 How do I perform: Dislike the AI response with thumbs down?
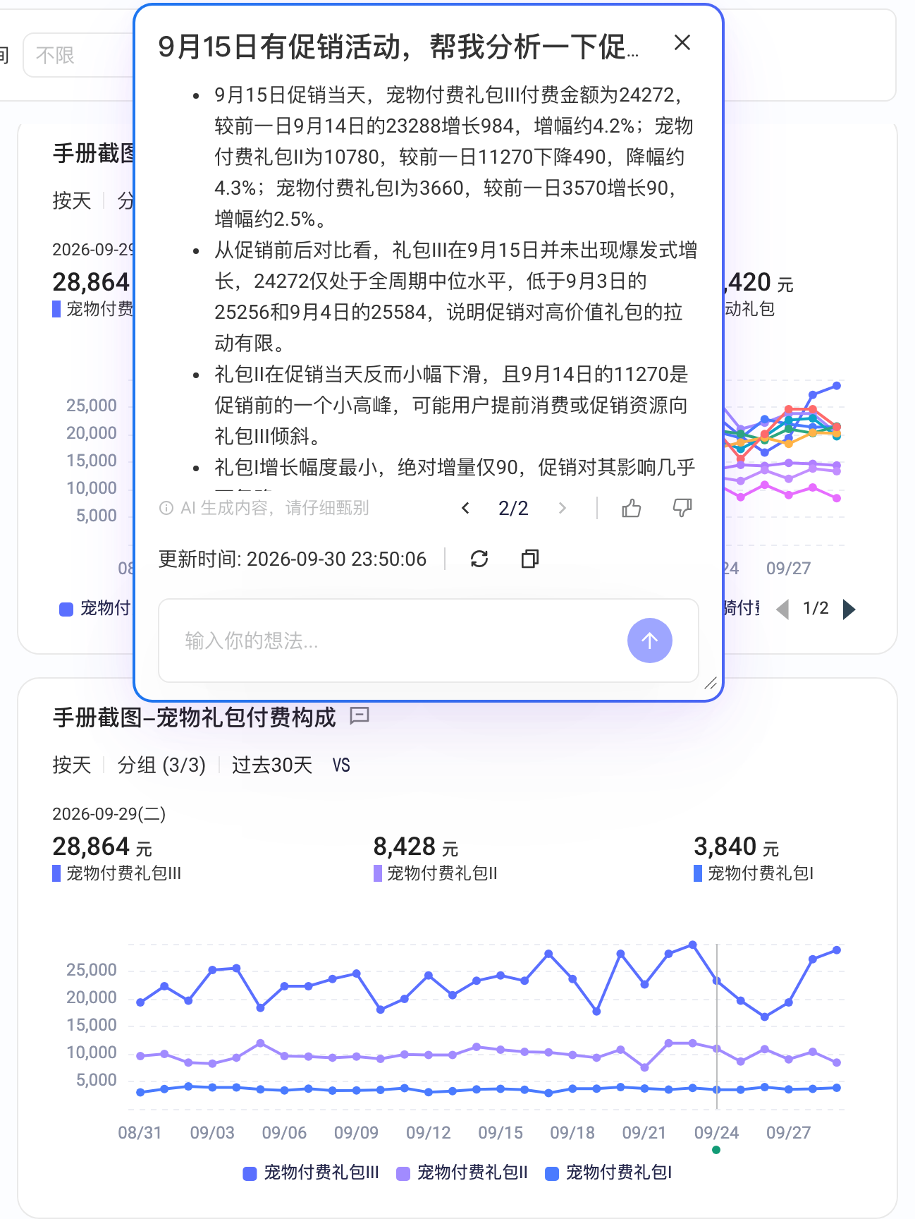682,508
